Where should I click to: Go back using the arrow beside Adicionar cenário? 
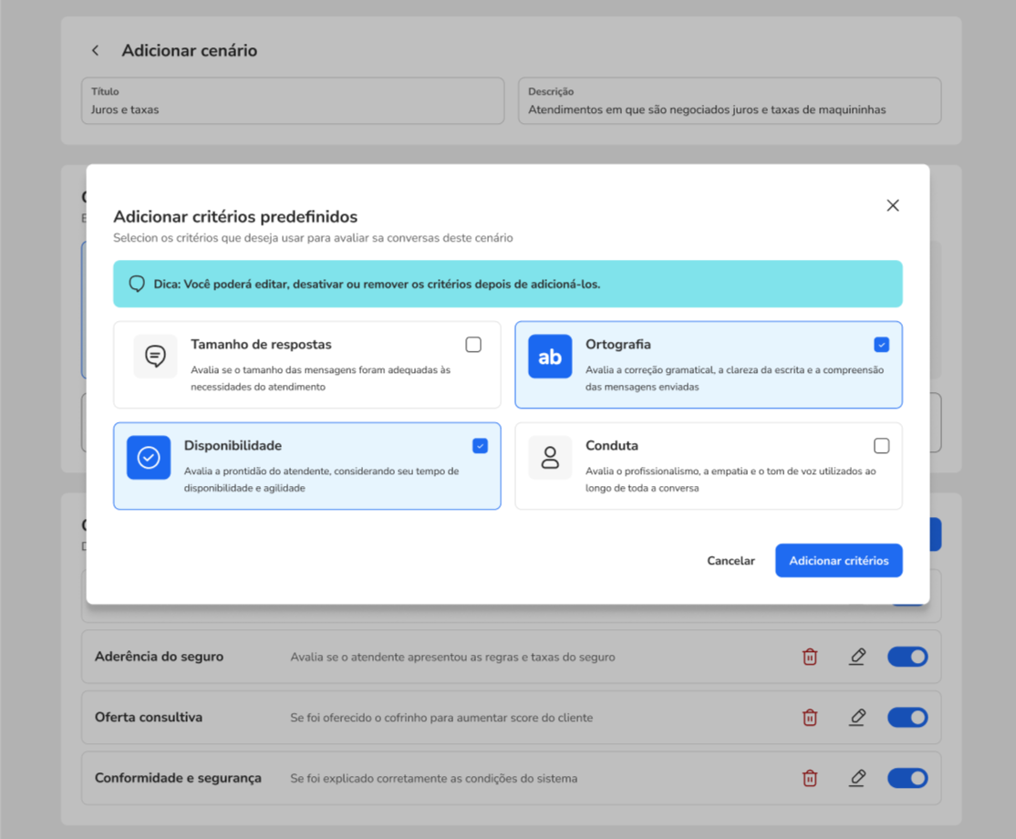pyautogui.click(x=95, y=50)
